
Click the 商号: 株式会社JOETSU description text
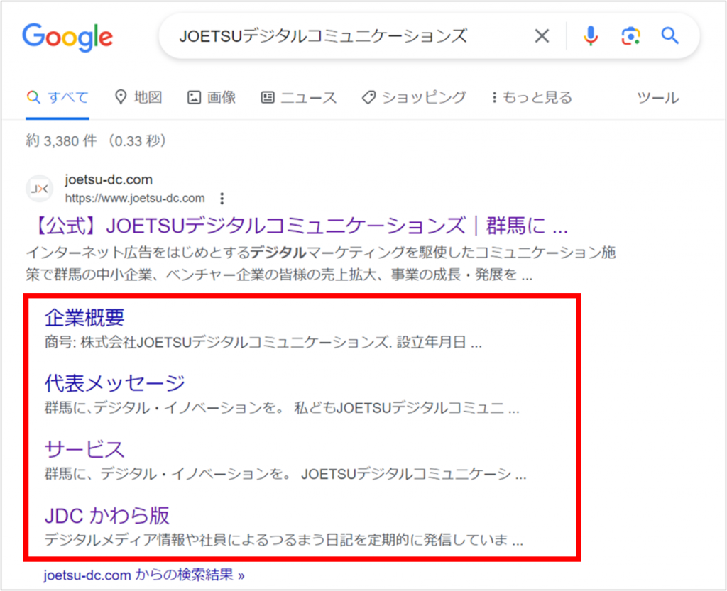tap(263, 343)
